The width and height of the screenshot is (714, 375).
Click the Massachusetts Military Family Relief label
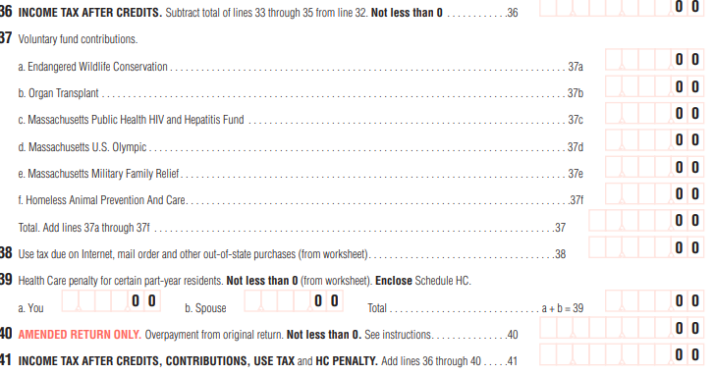99,174
